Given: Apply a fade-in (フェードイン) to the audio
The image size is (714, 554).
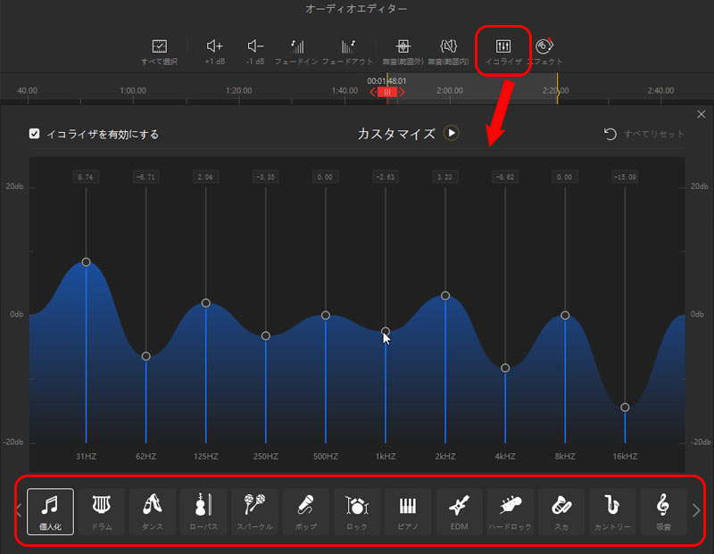Looking at the screenshot, I should [297, 49].
